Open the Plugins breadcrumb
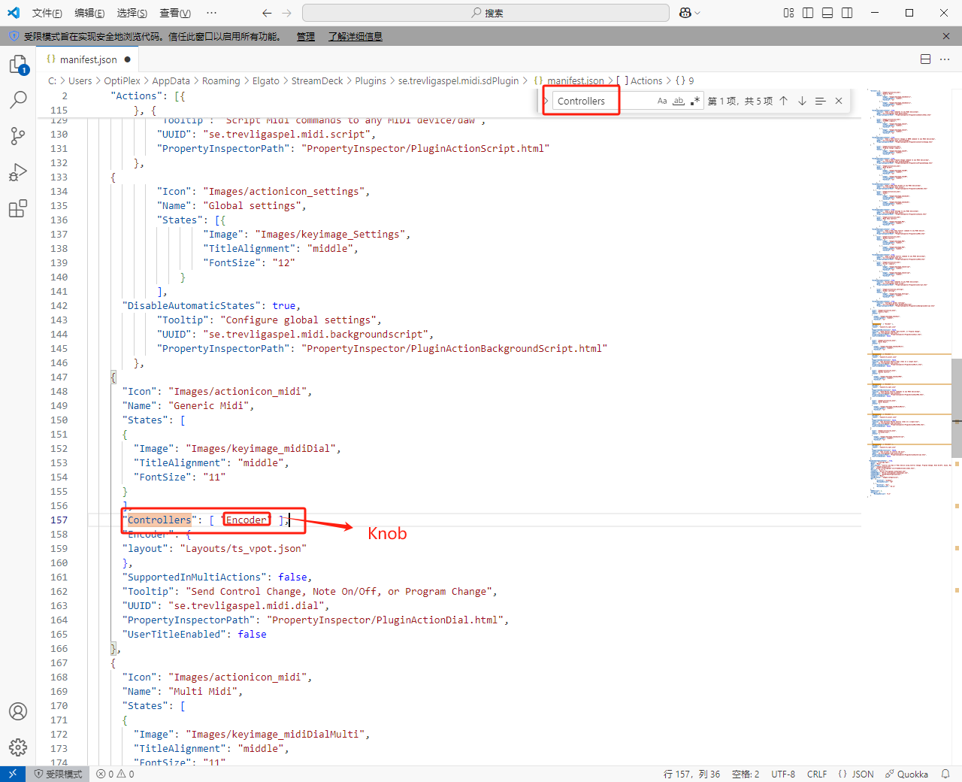The width and height of the screenshot is (962, 782). (x=371, y=80)
